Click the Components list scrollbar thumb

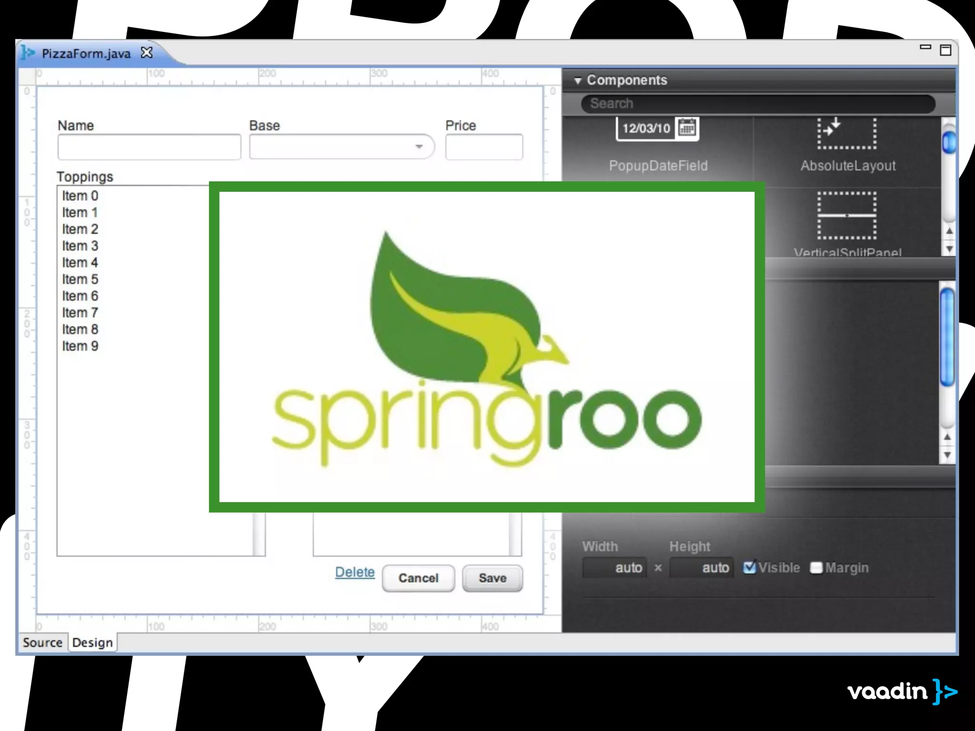(x=949, y=142)
